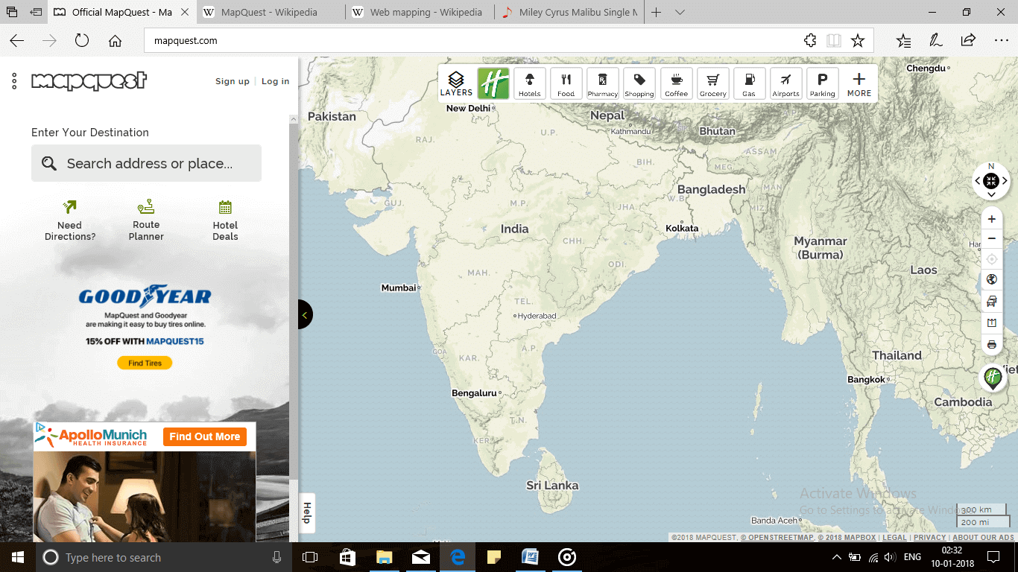Focus the Search address or place field
The width and height of the screenshot is (1018, 572).
click(x=146, y=163)
